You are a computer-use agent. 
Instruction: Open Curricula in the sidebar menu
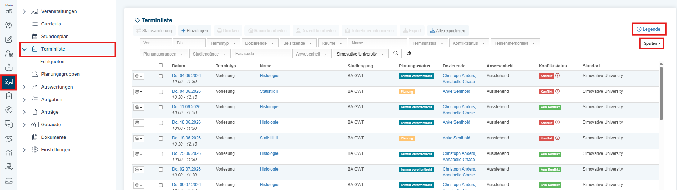click(x=51, y=24)
